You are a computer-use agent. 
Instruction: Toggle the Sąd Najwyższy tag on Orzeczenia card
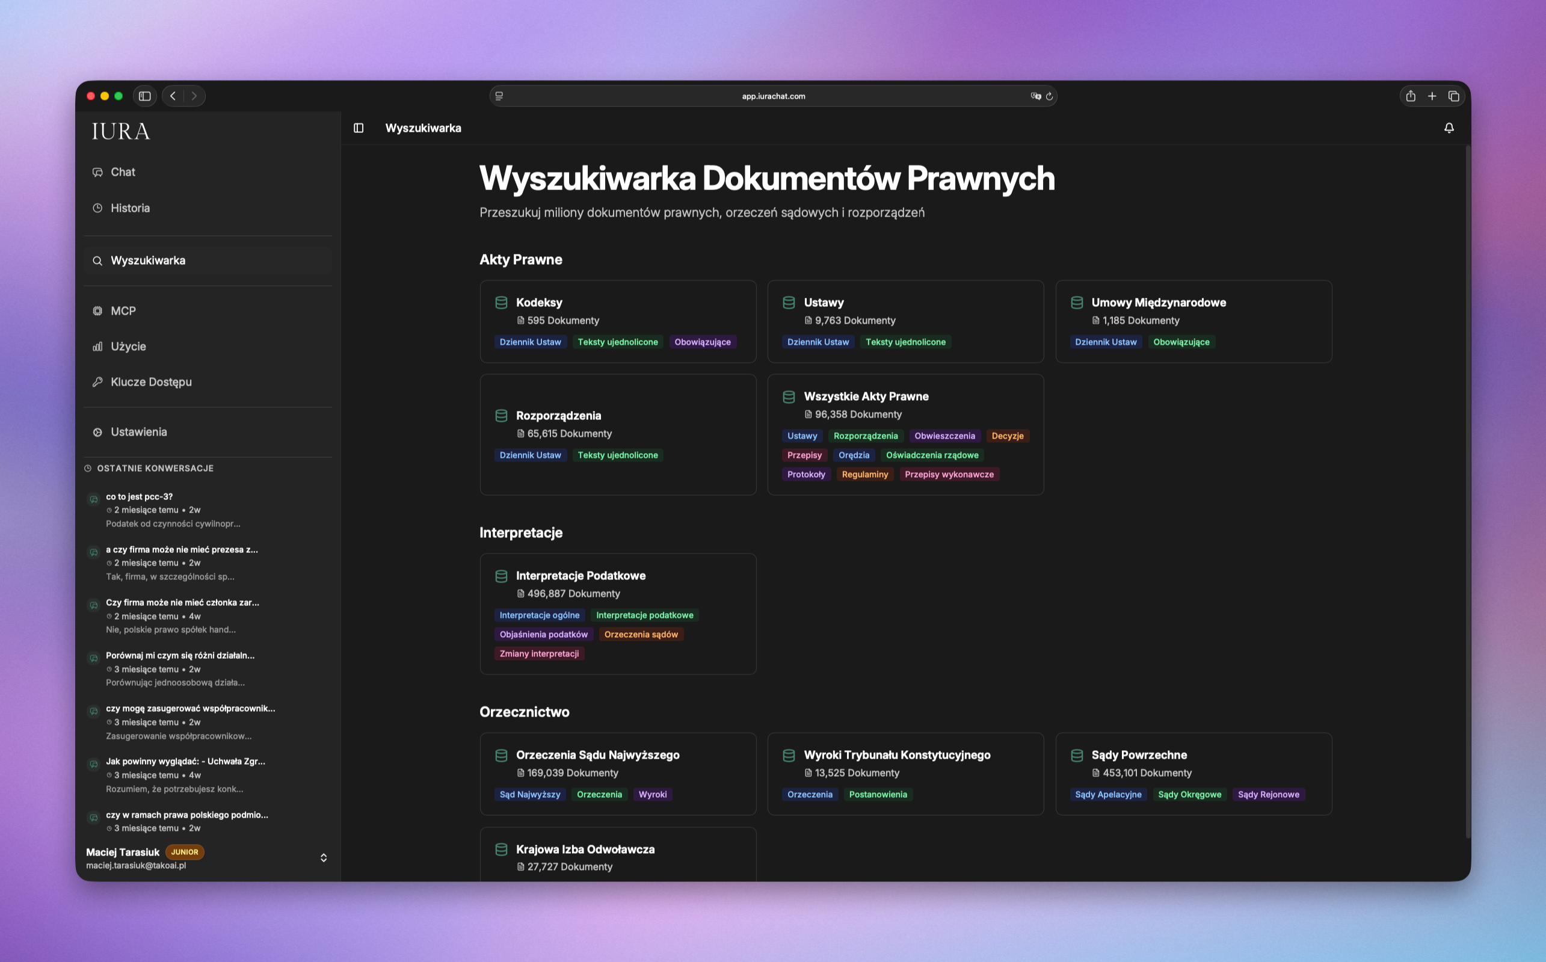coord(530,794)
